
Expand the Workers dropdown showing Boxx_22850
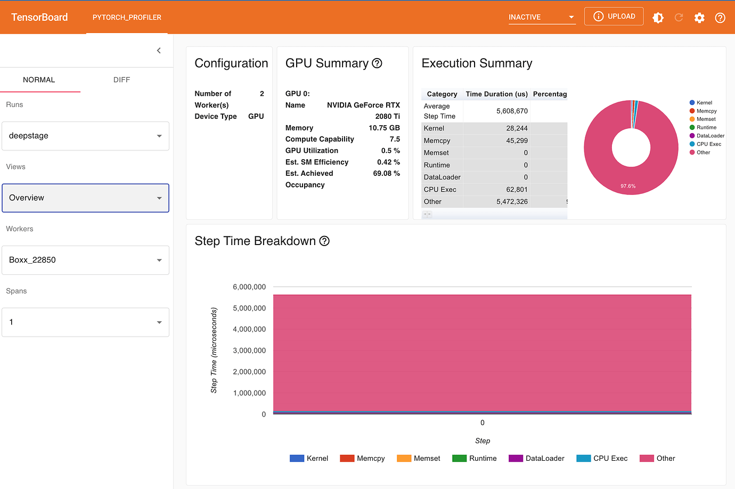point(85,260)
